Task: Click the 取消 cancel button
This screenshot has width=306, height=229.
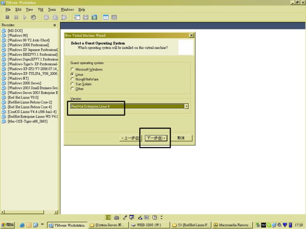Action: [x=181, y=138]
